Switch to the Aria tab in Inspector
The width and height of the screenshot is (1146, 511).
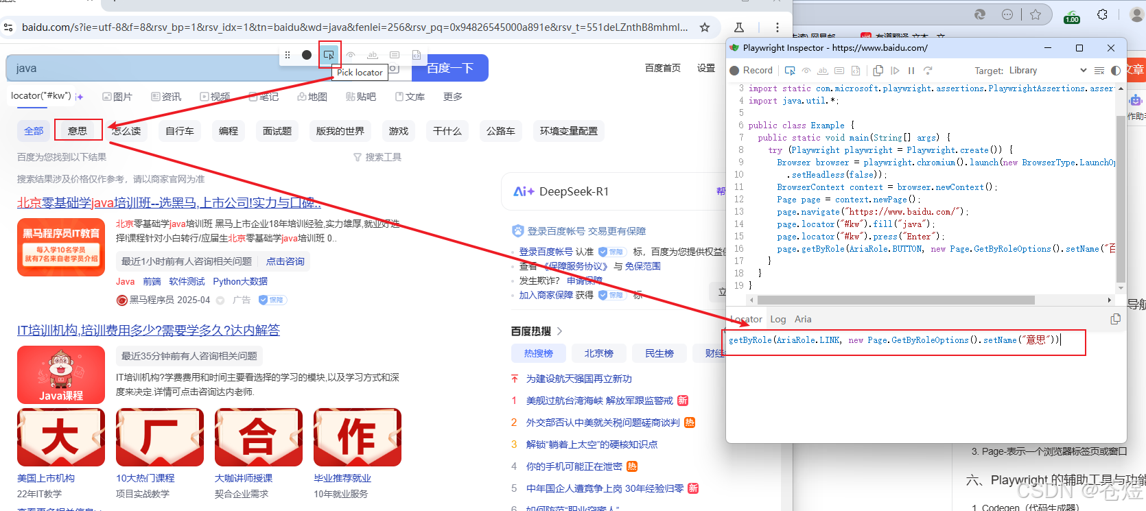pos(803,319)
